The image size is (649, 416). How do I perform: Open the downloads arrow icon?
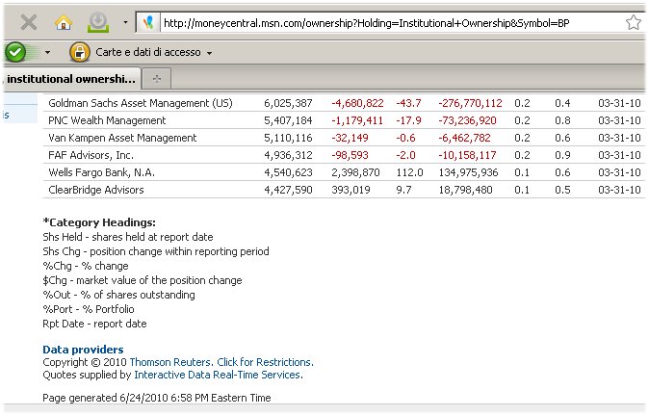pos(98,22)
